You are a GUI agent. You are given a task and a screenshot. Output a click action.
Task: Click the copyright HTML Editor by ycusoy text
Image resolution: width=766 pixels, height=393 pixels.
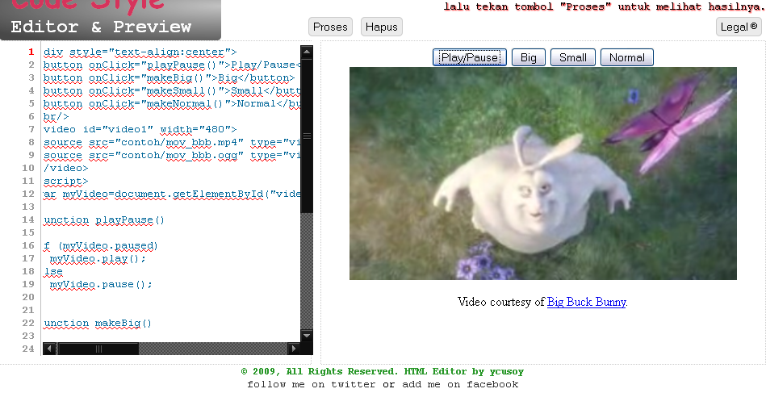[x=383, y=371]
